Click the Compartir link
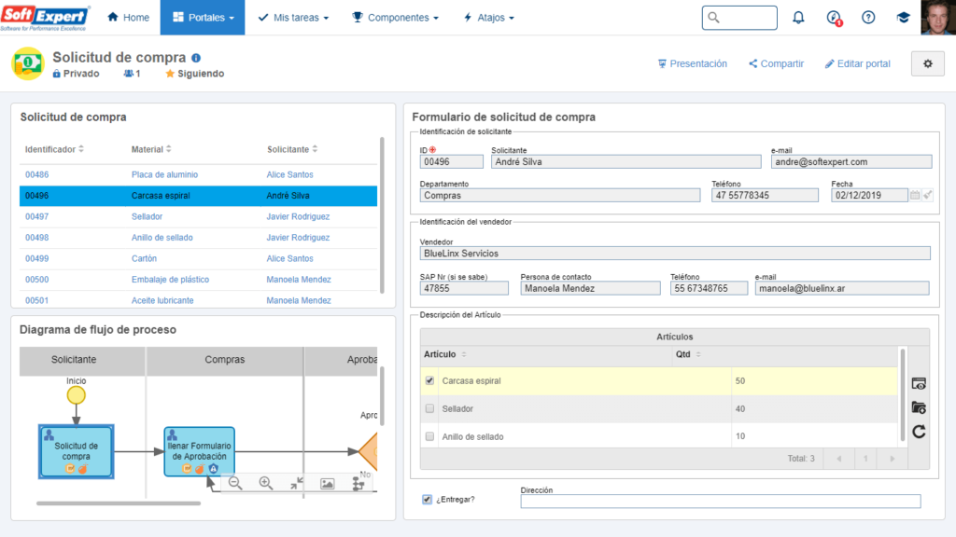Screen dimensions: 956x537 click(776, 63)
